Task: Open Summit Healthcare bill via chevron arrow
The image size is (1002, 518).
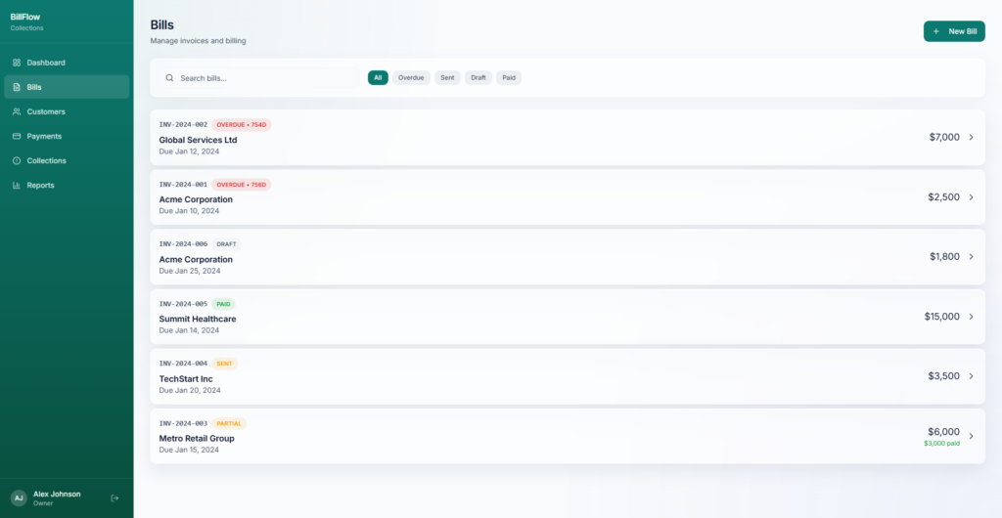Action: [971, 317]
